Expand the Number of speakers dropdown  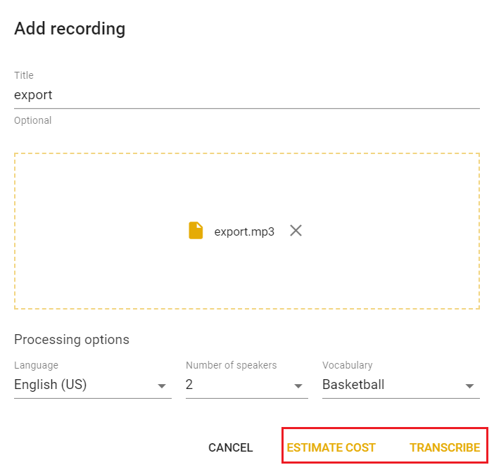point(246,385)
